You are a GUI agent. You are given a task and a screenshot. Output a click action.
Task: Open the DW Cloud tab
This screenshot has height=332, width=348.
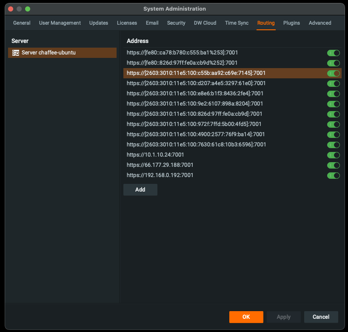click(205, 23)
